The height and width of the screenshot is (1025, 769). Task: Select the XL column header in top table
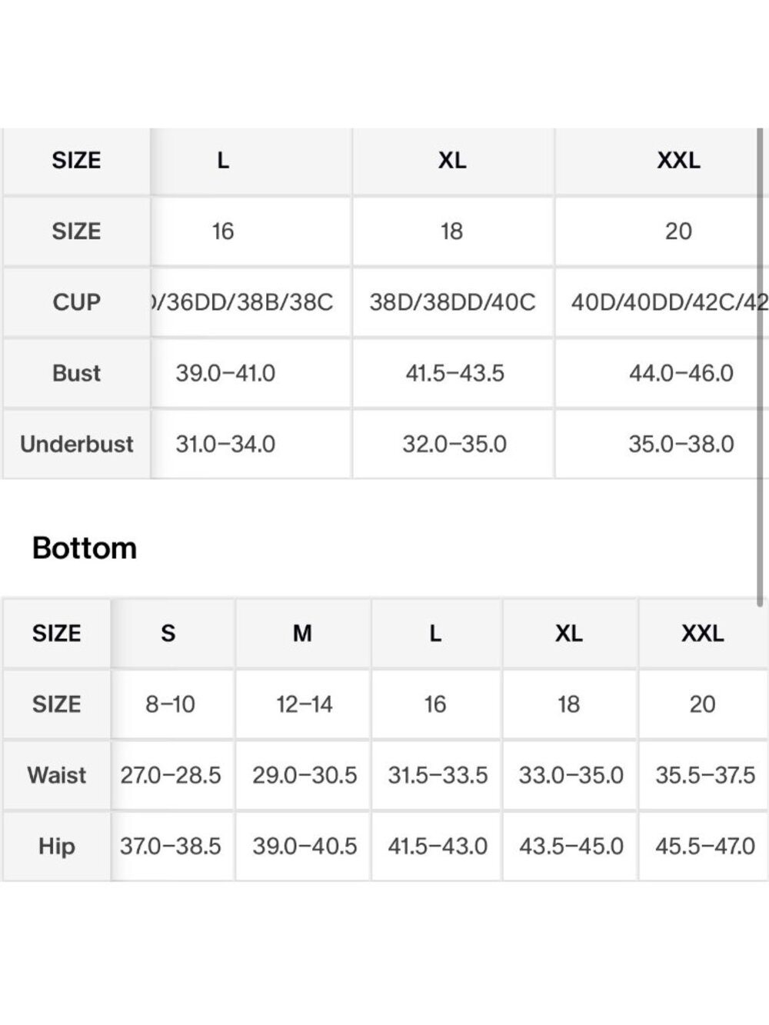click(x=452, y=161)
